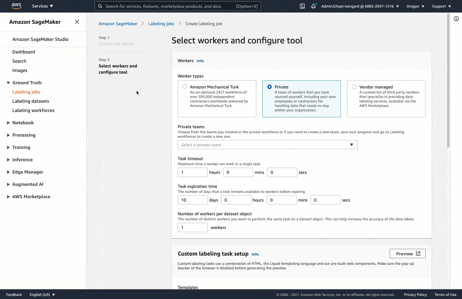Go to Labeling jobs breadcrumb link
Viewport: 462px width, 299px height.
161,24
